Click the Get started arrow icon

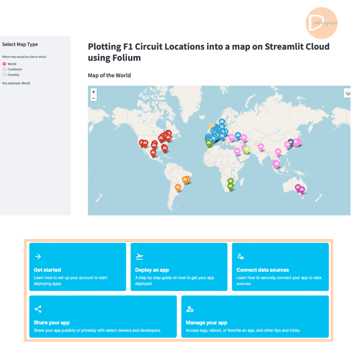point(38,256)
